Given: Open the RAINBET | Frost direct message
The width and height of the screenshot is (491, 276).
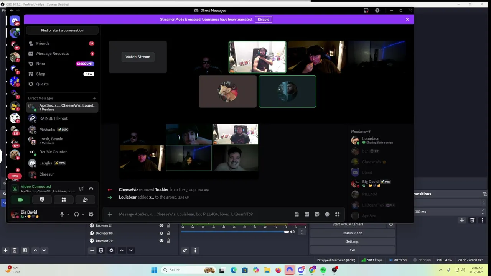Looking at the screenshot, I should [62, 118].
